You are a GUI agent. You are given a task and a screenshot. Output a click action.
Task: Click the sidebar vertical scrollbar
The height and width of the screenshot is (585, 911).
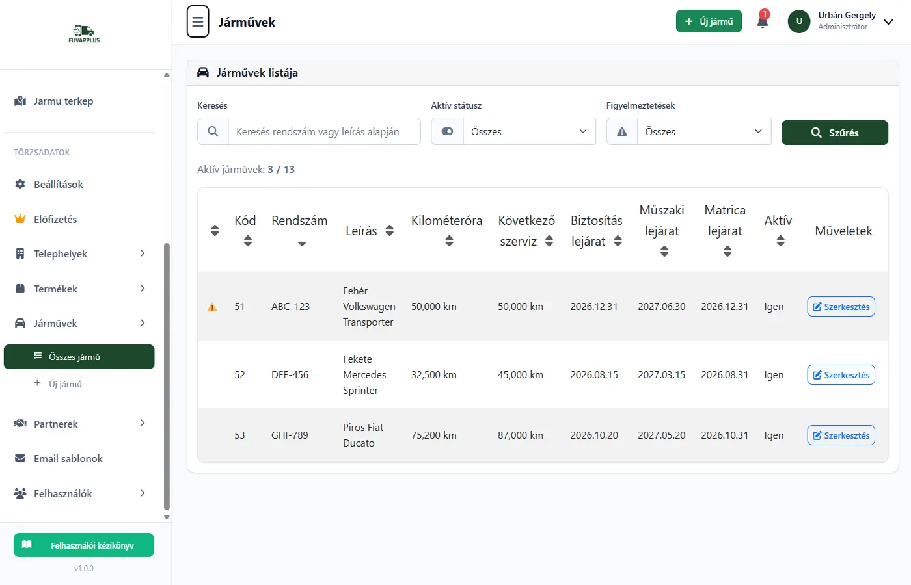[x=167, y=377]
